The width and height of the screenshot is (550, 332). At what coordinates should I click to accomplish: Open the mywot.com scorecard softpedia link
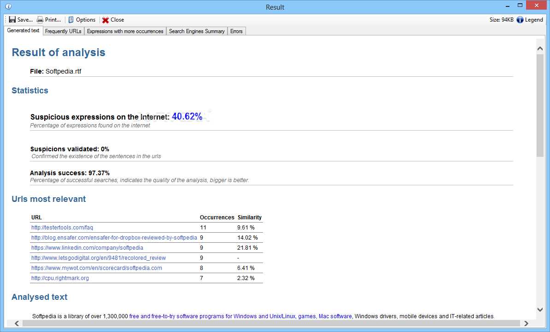click(96, 268)
